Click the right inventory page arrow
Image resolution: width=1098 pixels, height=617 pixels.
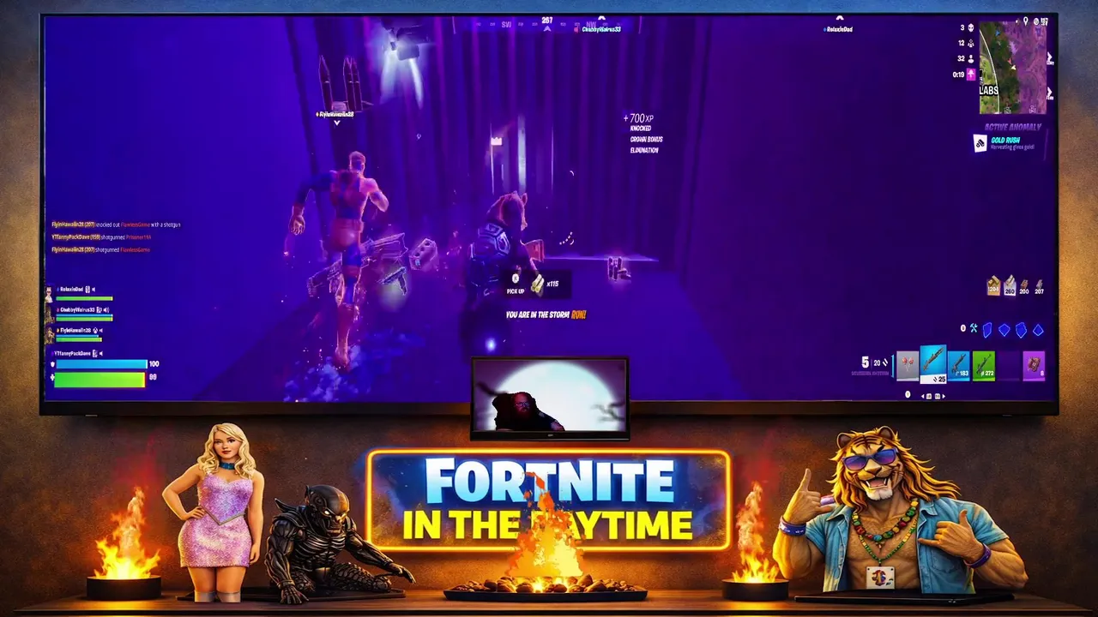(944, 396)
